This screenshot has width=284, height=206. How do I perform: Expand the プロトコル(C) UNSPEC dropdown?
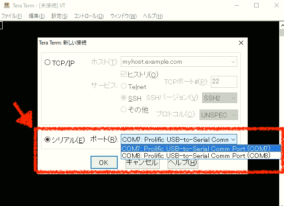[234, 115]
